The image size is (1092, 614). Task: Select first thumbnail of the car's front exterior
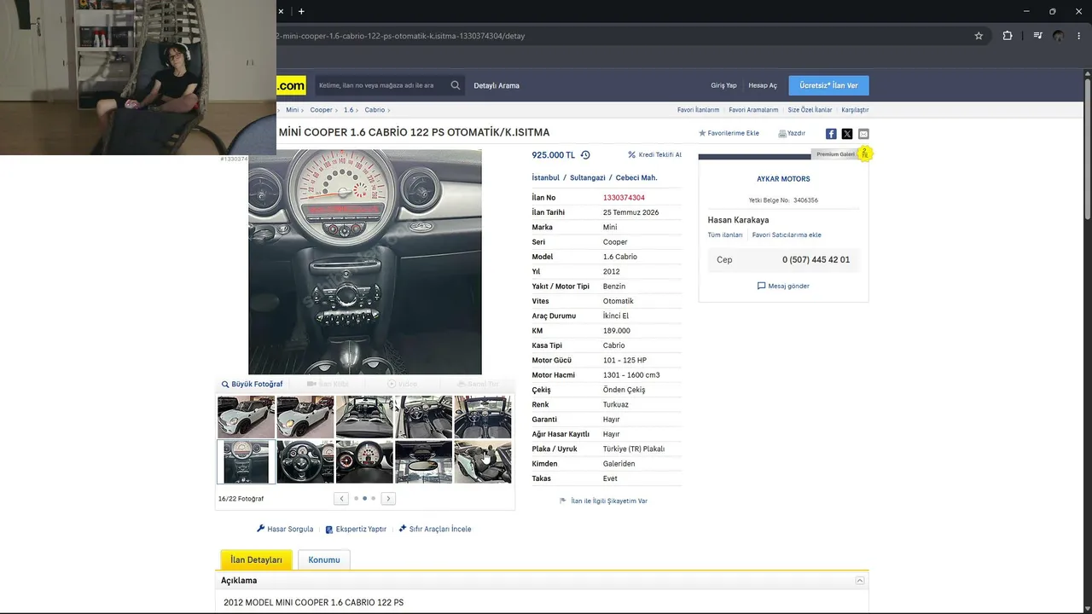pyautogui.click(x=246, y=417)
